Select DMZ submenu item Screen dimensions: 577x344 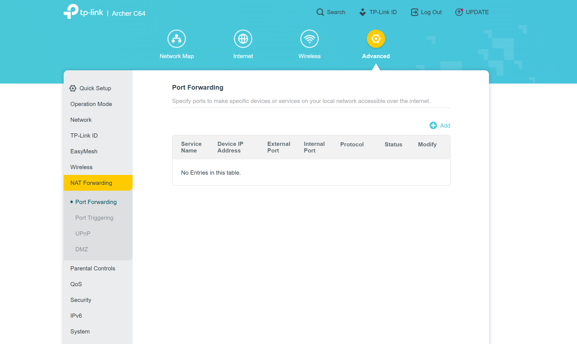(82, 249)
